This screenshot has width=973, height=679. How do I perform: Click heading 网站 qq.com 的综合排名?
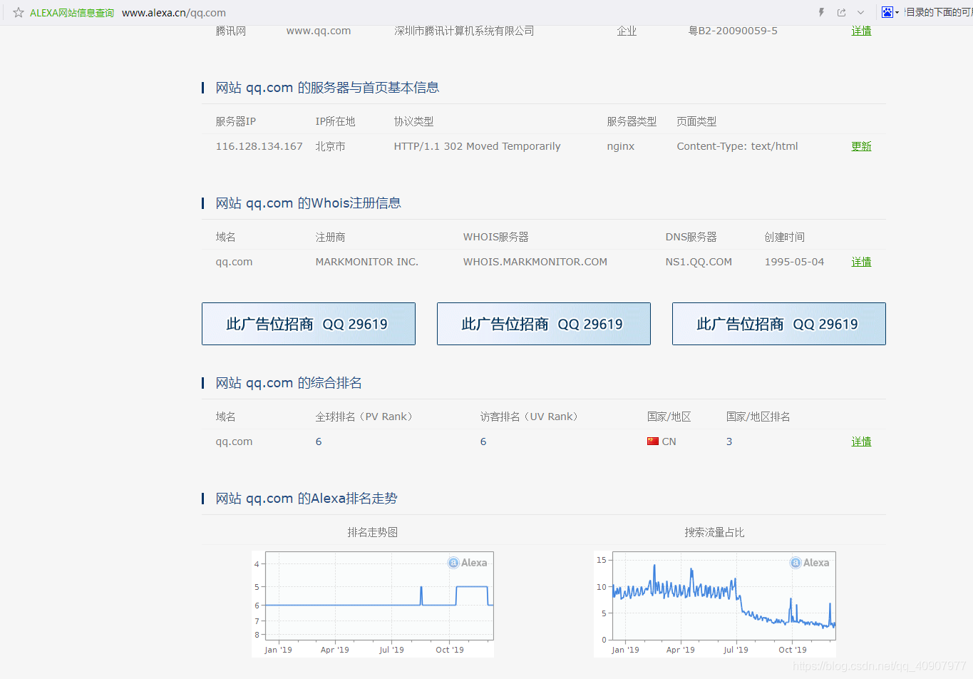[x=289, y=383]
